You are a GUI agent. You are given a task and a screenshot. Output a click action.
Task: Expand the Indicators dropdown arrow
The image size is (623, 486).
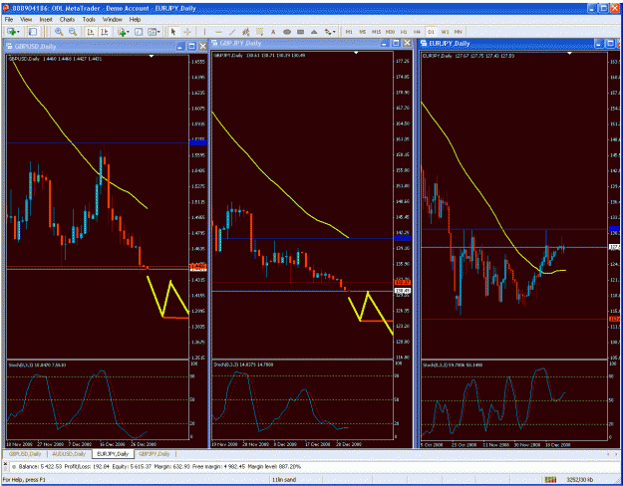tap(128, 32)
